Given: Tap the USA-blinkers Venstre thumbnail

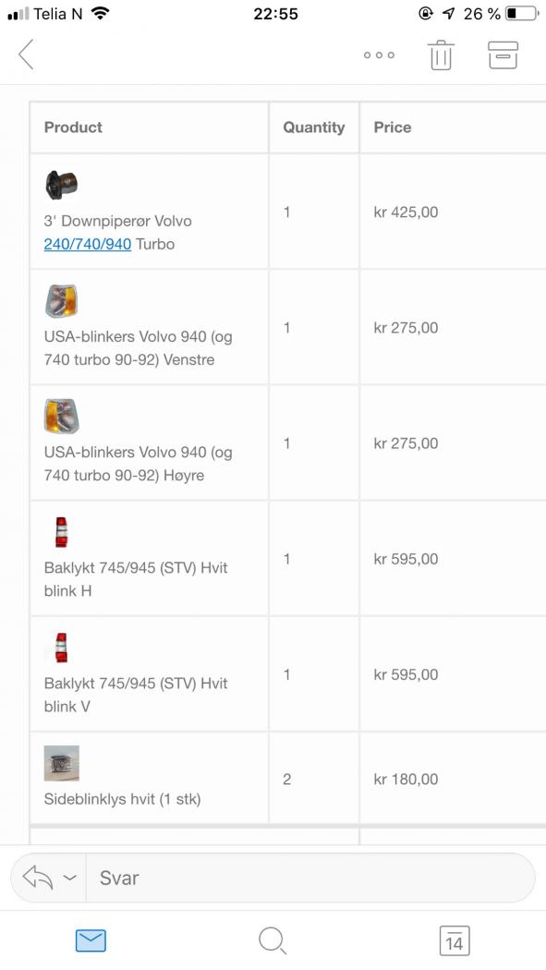Looking at the screenshot, I should pos(61,300).
